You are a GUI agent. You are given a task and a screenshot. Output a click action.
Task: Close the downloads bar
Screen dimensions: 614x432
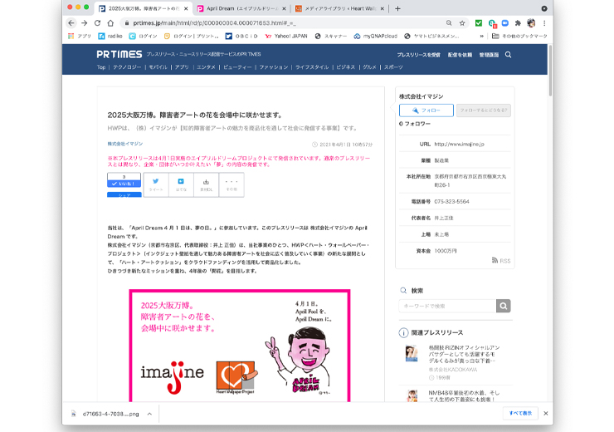(x=545, y=414)
